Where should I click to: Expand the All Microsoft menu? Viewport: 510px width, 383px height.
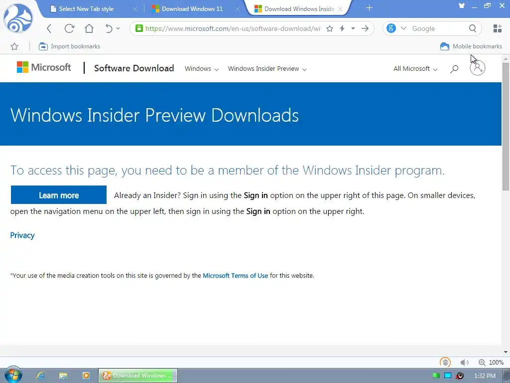pos(415,69)
